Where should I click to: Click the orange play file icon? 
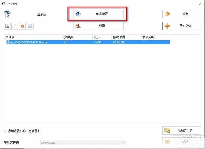point(22,26)
